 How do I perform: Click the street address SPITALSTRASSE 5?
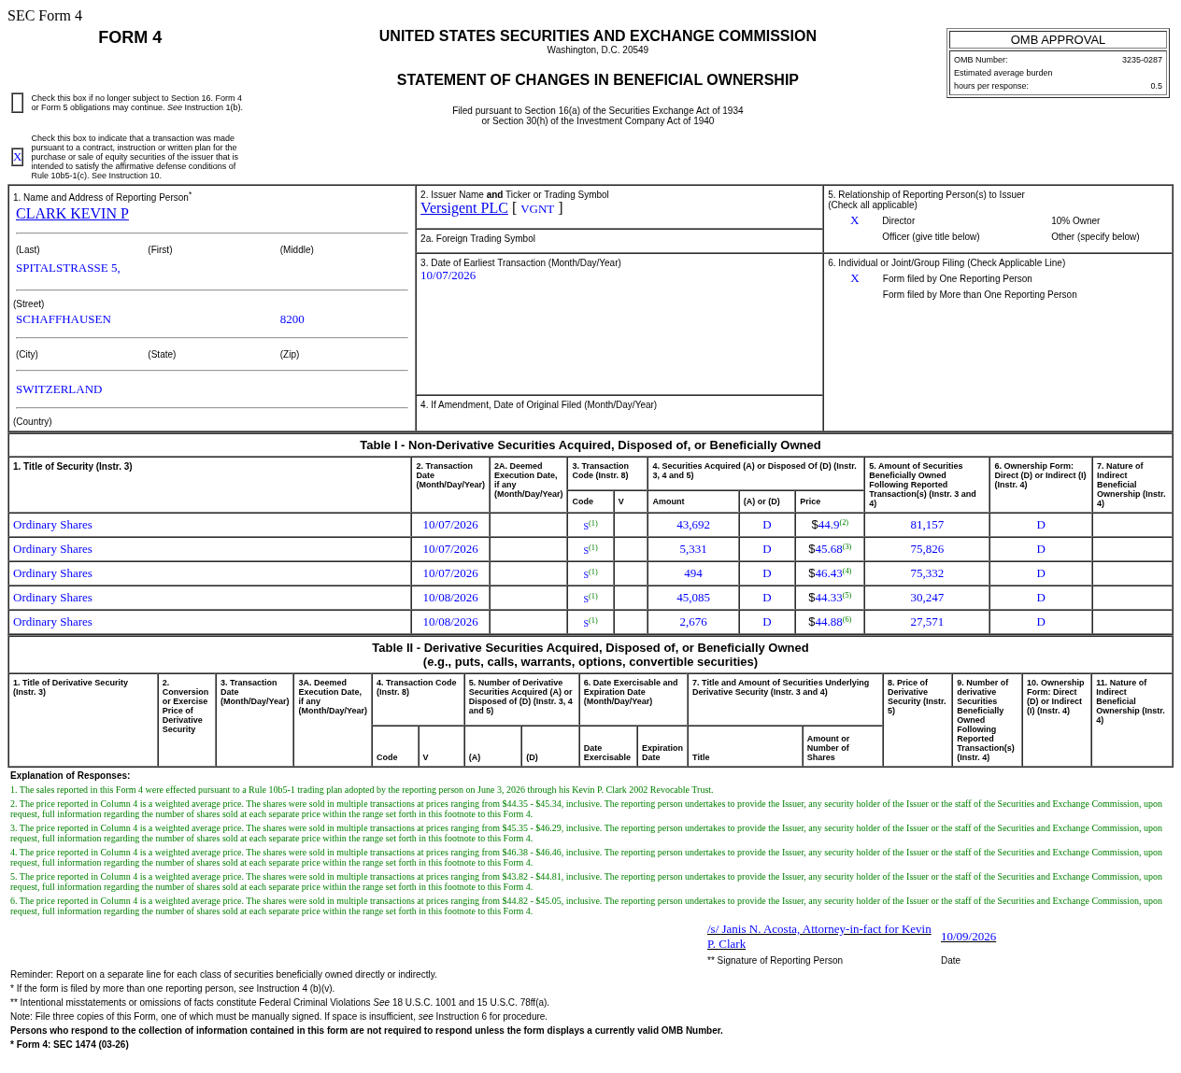[x=68, y=268]
